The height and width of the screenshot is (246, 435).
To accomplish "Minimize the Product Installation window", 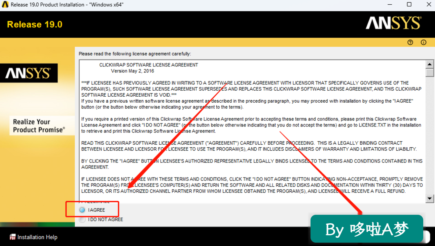I will point(390,5).
